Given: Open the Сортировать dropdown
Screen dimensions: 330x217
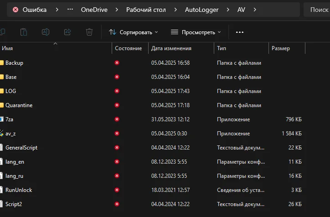Looking at the screenshot, I should coord(133,32).
